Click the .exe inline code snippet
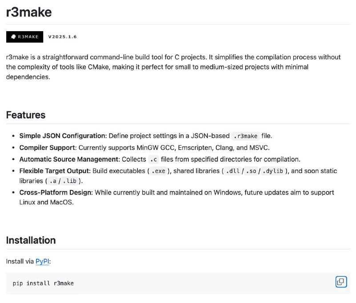Screen dimensions: 356x303 click(158, 171)
